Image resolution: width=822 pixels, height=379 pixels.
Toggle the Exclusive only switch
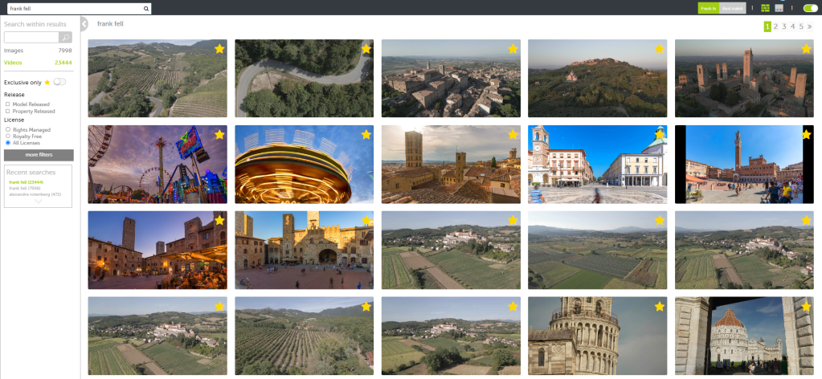tap(59, 82)
